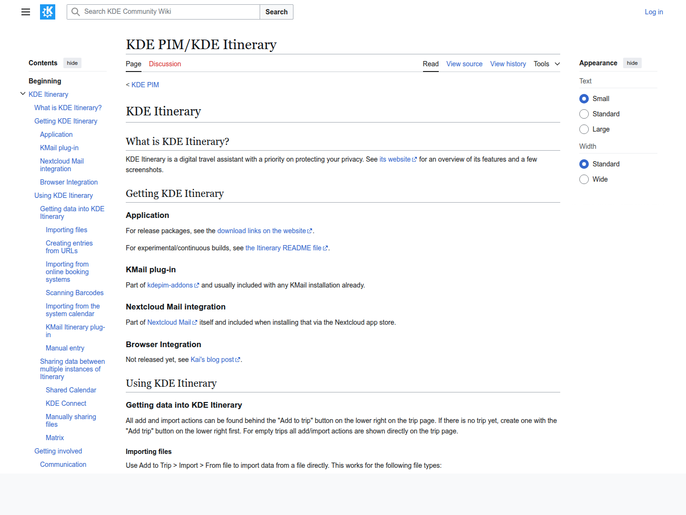Open 'its website' external link
Screen dimensions: 686x515
pos(398,159)
